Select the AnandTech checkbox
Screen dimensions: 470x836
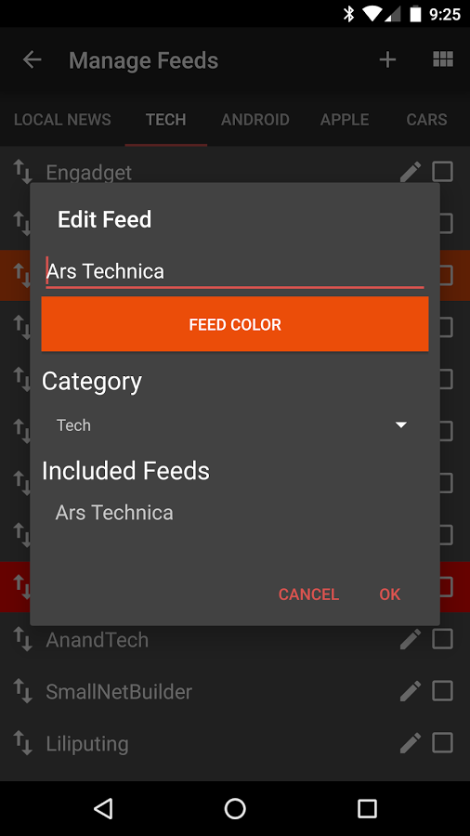[442, 639]
